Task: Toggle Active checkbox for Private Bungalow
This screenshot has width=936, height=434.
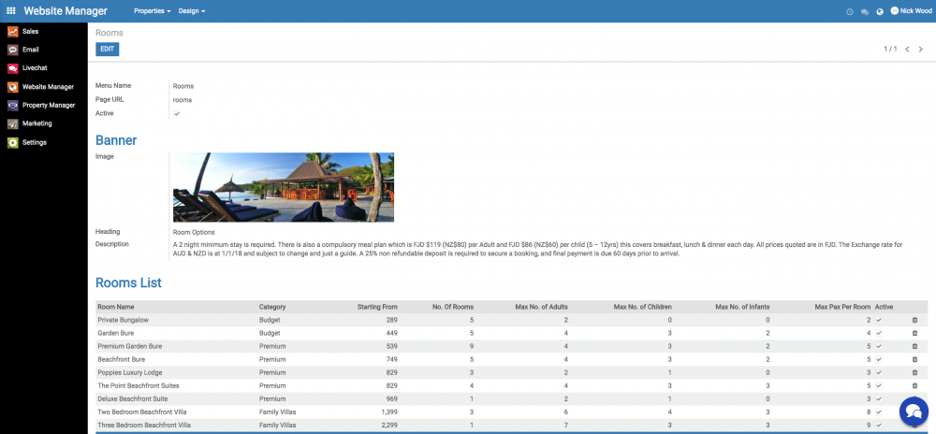Action: (x=879, y=320)
